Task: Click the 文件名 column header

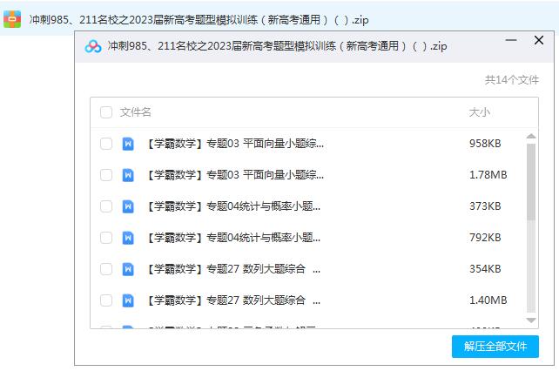Action: 136,112
